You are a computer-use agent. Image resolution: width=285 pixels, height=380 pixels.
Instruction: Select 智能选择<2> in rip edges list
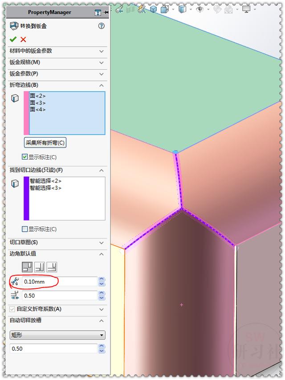click(x=45, y=181)
